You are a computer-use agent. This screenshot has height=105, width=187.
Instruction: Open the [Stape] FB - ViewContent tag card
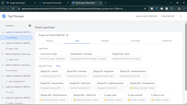coord(52,85)
